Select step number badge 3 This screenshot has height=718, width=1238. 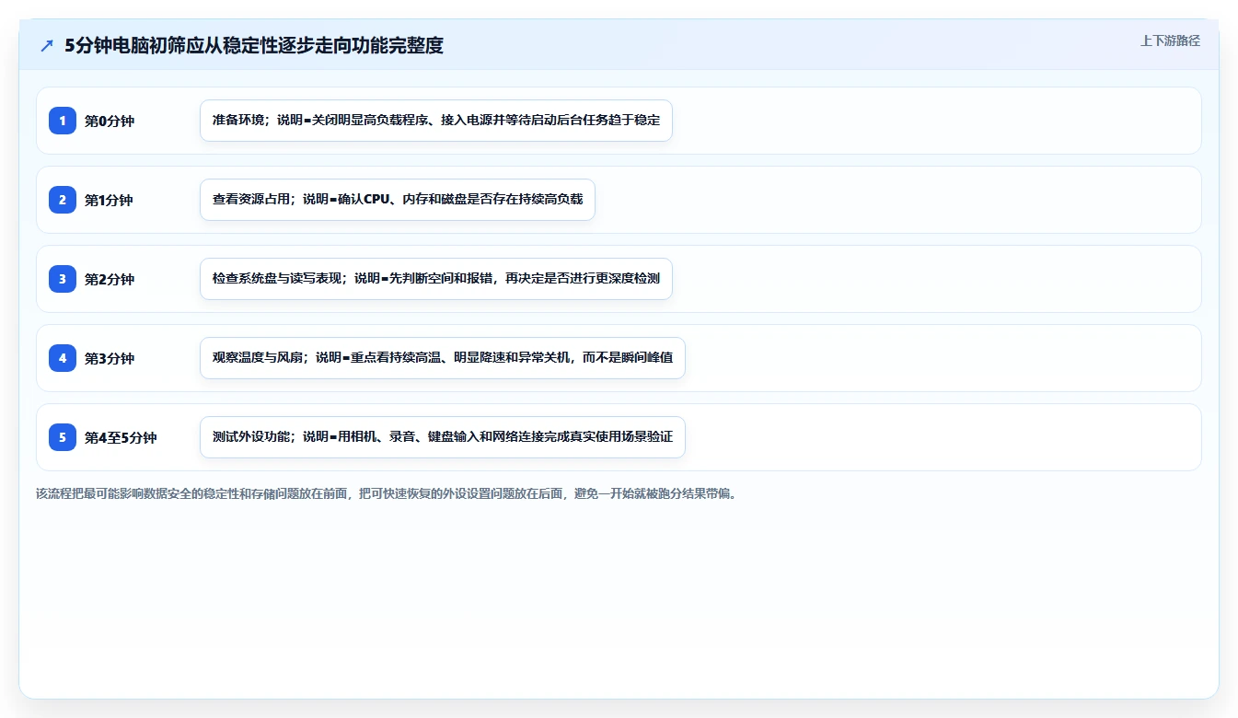click(x=63, y=279)
